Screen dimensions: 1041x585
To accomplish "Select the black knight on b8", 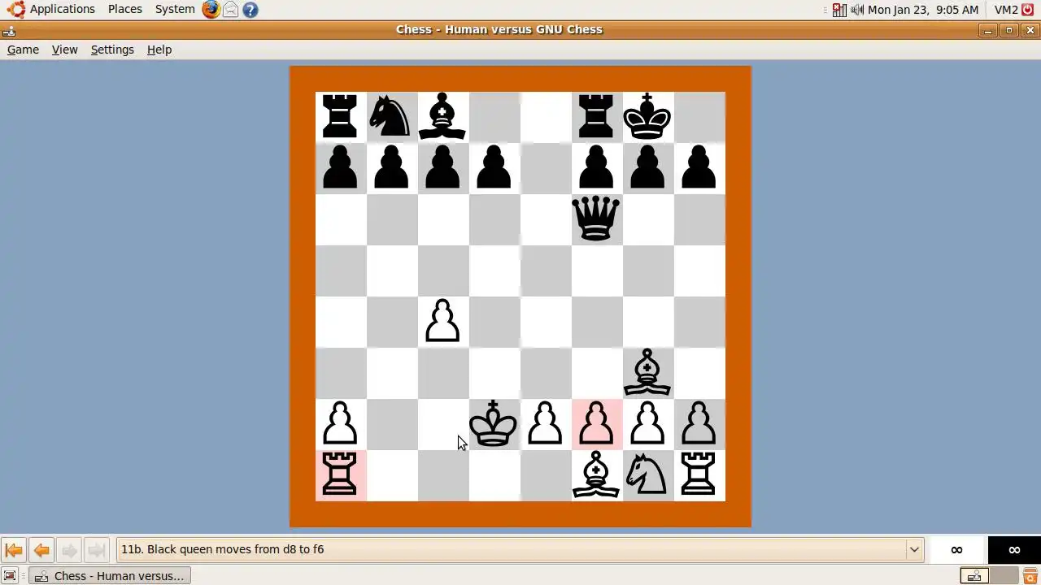I will [391, 116].
